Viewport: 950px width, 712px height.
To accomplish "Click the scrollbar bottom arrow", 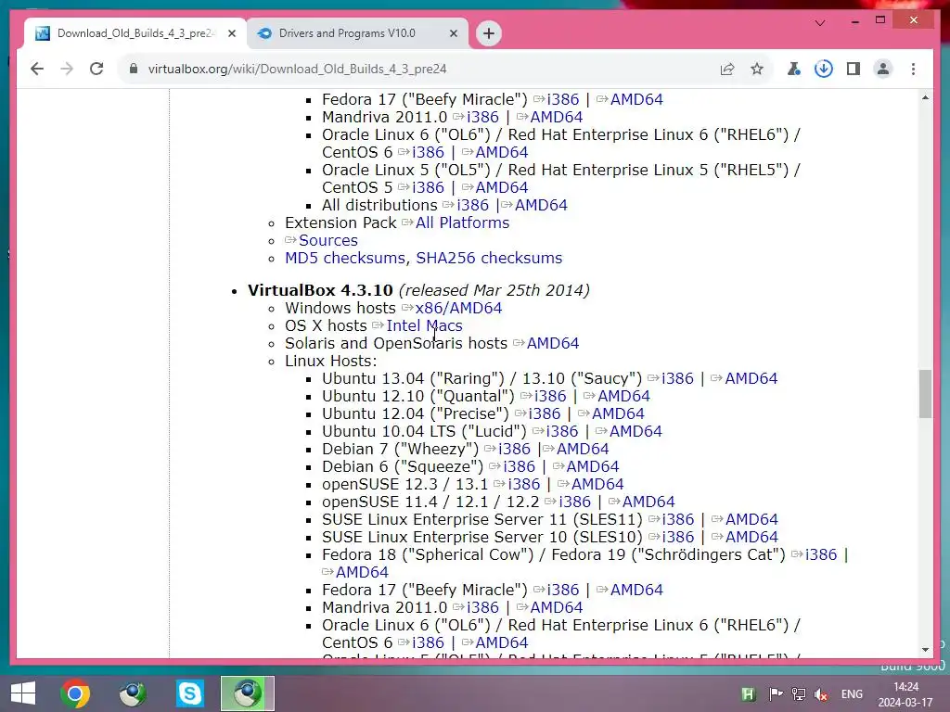I will [x=925, y=650].
